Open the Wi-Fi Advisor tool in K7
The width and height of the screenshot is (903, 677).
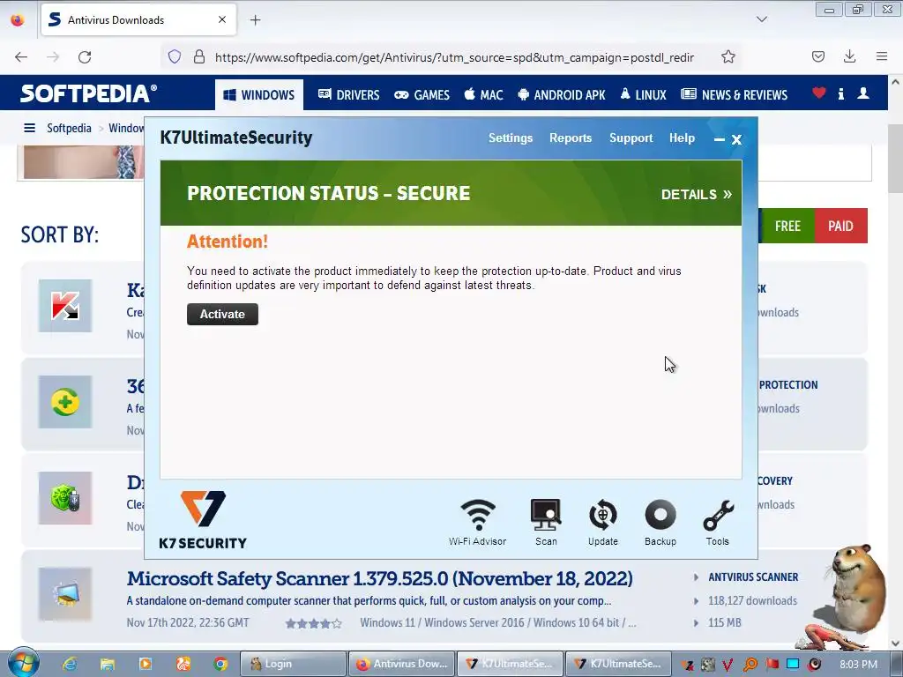pos(478,522)
